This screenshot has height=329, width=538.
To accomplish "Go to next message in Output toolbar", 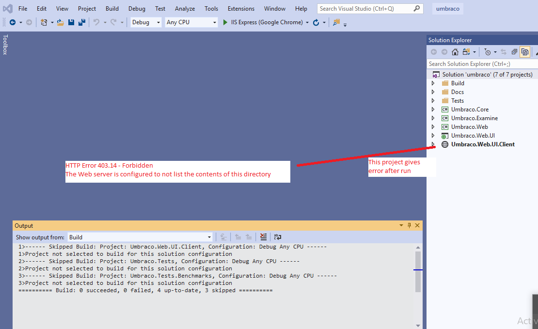I will point(249,237).
